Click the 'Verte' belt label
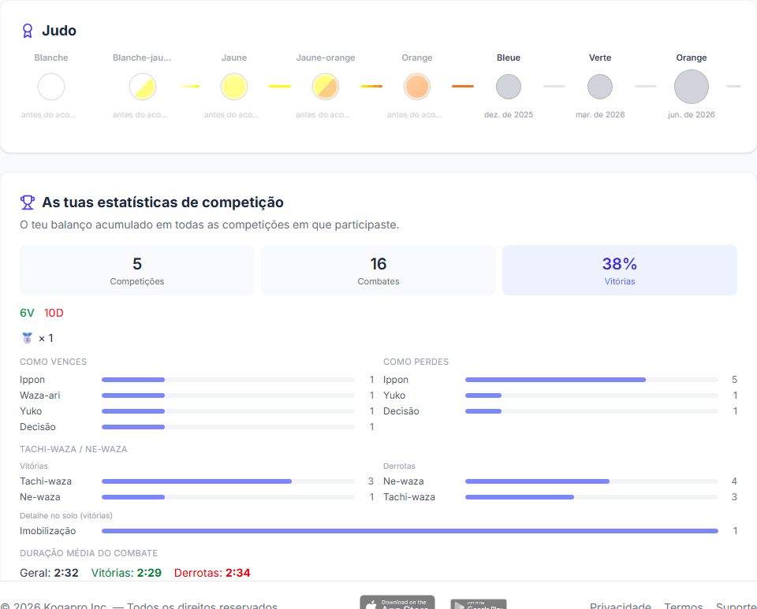The image size is (757, 609). pos(600,58)
